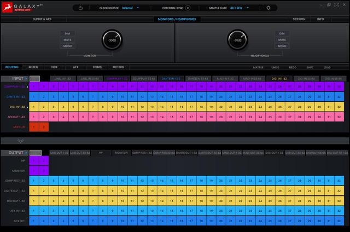This screenshot has width=350, height=232.
Task: Click the Monitor volume knob
Action: 112,40
